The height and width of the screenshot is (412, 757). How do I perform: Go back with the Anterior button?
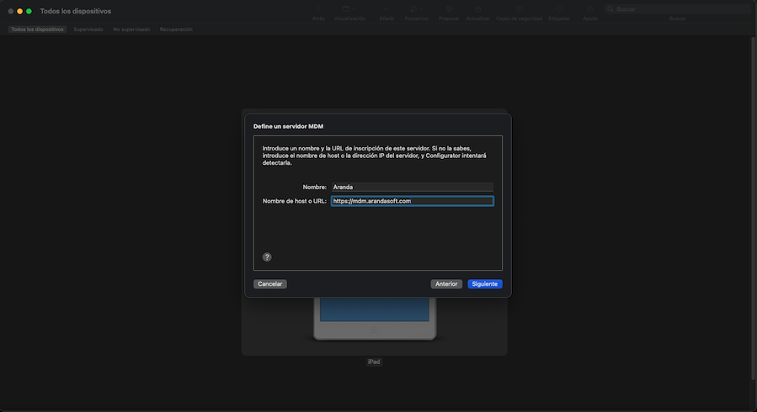coord(446,284)
